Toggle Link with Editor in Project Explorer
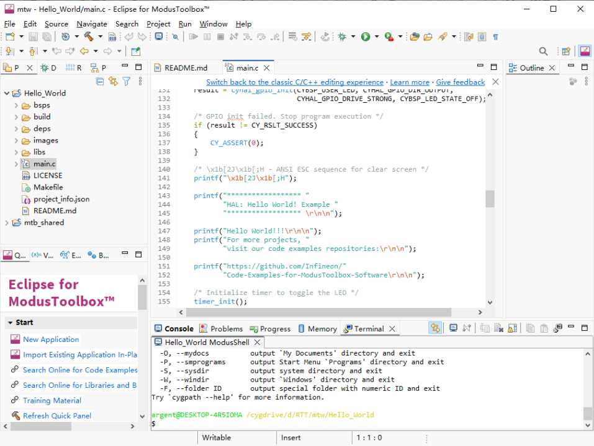 point(113,81)
